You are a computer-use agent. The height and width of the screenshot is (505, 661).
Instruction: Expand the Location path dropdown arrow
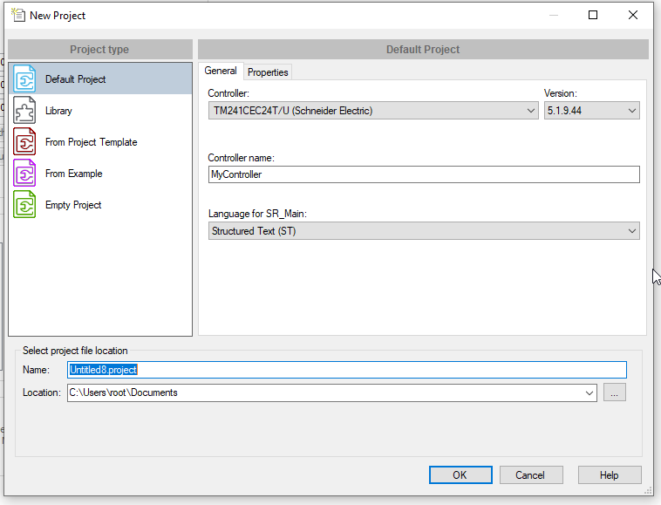point(589,393)
